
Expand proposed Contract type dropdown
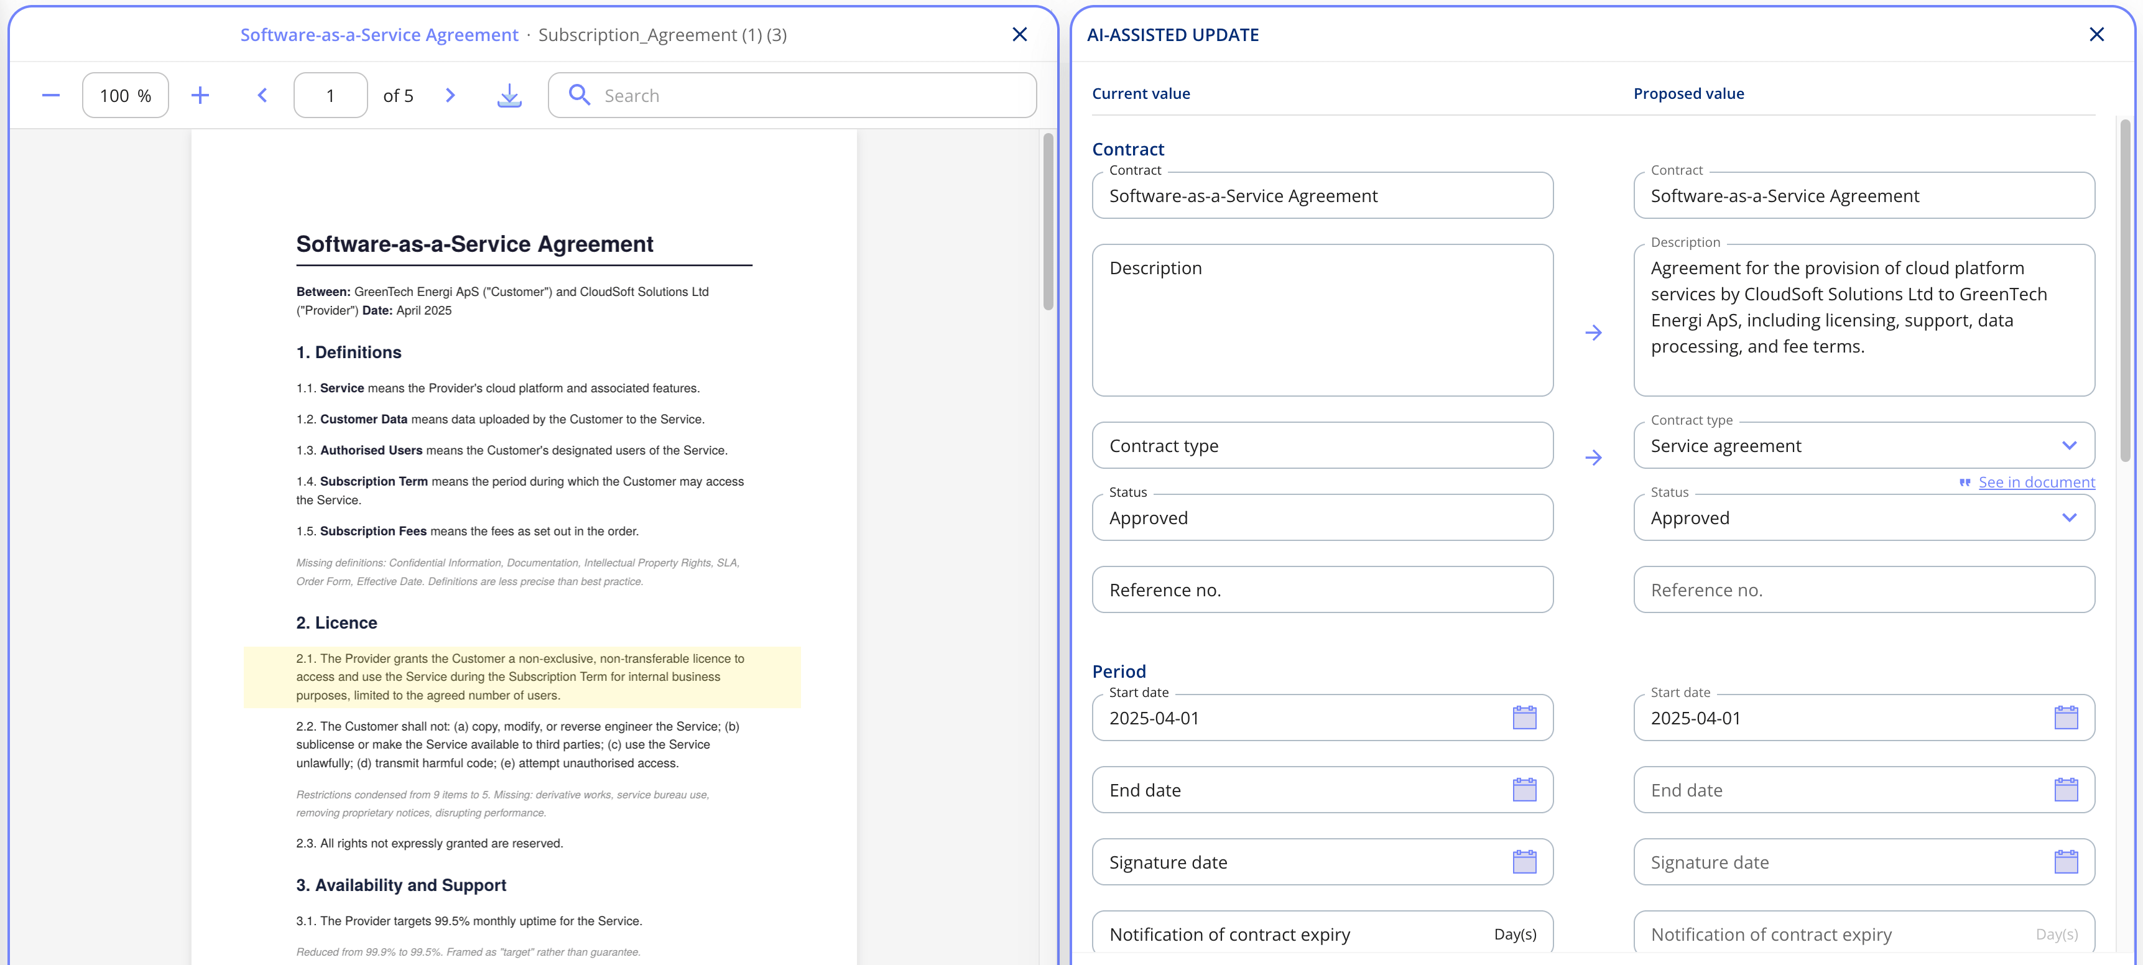coord(2069,445)
